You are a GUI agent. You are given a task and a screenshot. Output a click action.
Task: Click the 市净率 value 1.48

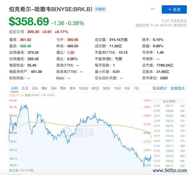[x=160, y=53]
